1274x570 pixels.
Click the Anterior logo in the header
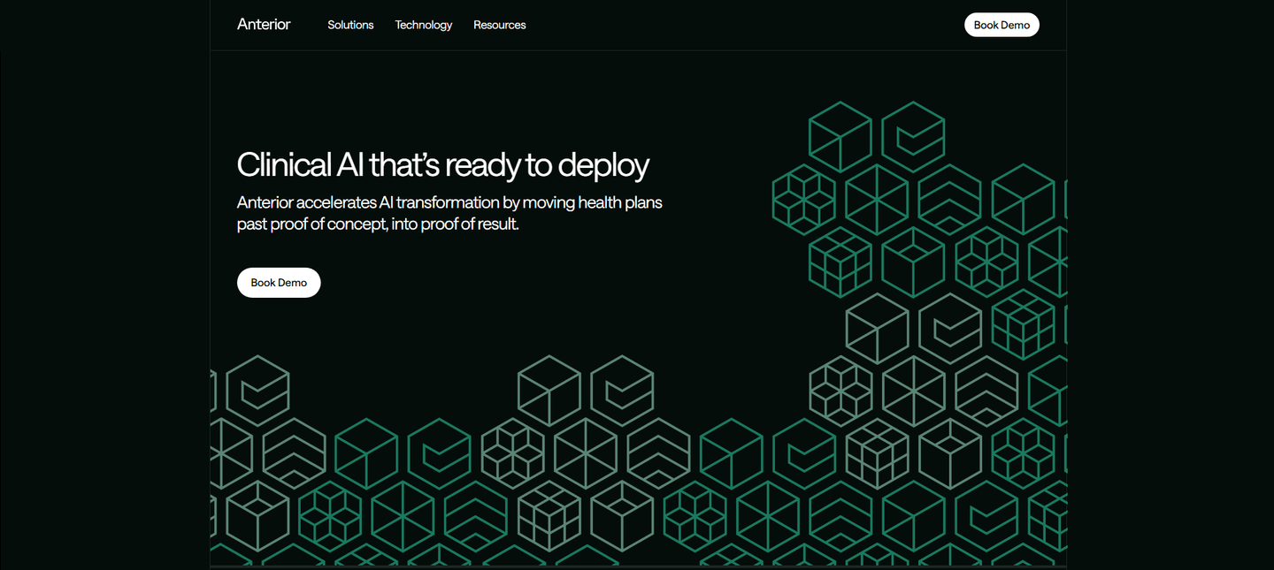tap(264, 25)
